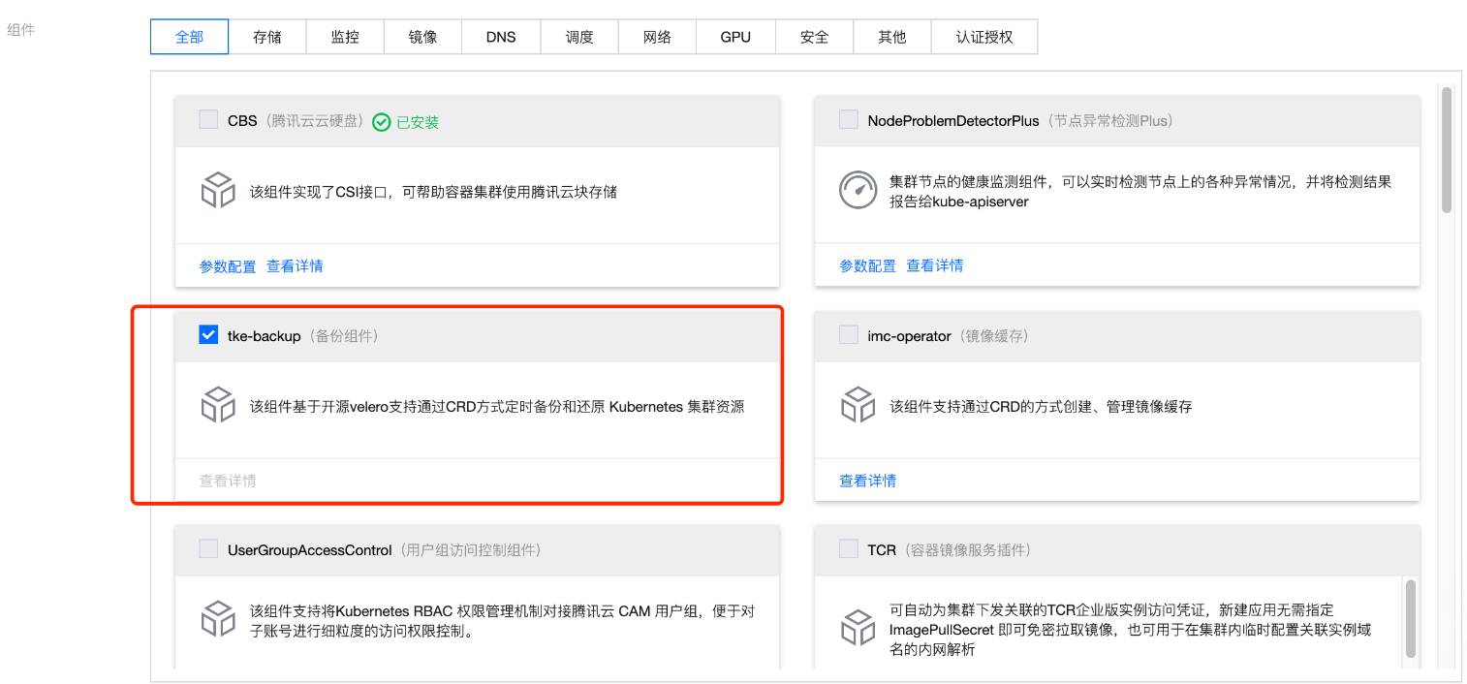Click the CBS component cube icon
Viewport: 1467px width, 684px height.
coord(218,190)
